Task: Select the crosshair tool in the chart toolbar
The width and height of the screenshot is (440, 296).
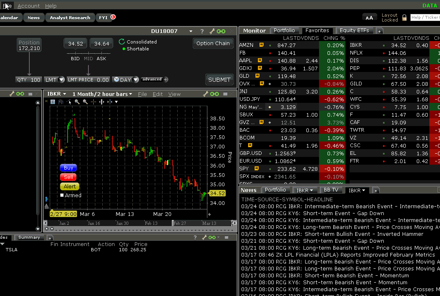Action: (x=93, y=102)
